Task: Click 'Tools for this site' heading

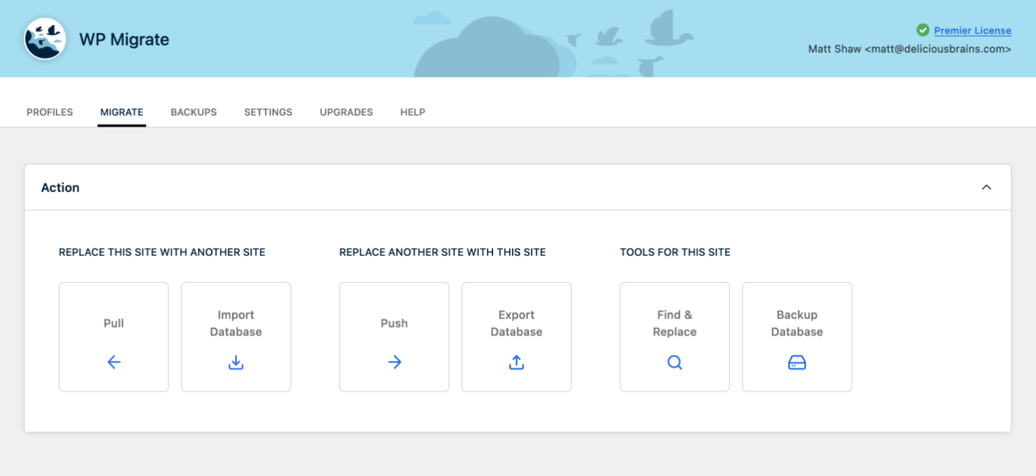Action: 675,252
